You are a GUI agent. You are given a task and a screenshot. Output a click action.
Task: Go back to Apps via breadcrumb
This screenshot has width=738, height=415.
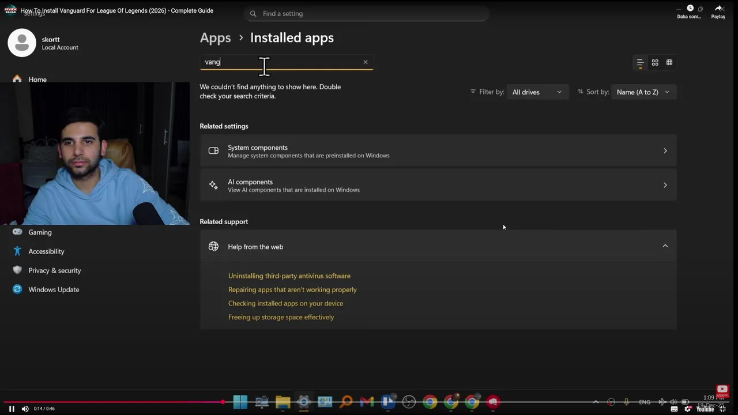(x=215, y=38)
